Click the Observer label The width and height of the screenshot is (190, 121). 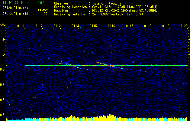[61, 3]
